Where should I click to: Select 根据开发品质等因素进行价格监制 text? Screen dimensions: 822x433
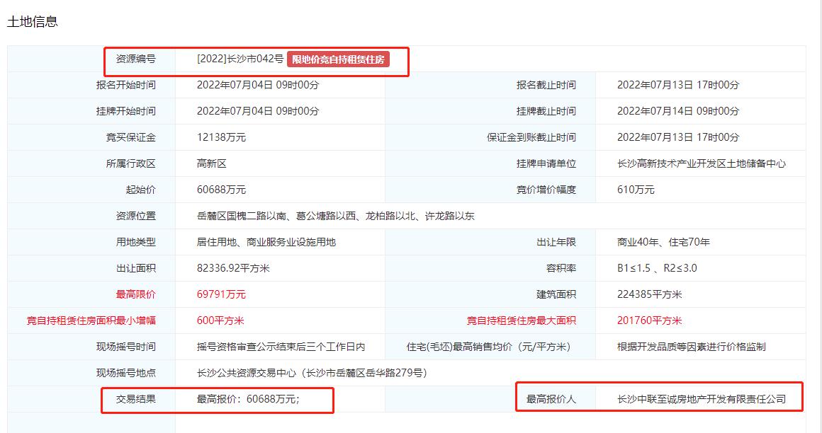pyautogui.click(x=692, y=347)
